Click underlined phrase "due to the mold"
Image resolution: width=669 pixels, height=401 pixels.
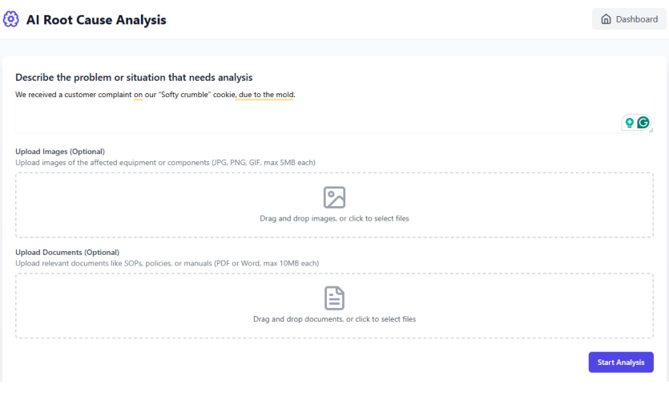click(266, 95)
